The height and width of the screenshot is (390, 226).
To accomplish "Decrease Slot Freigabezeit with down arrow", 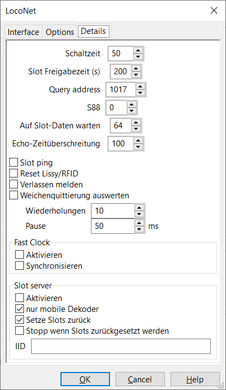I will [x=136, y=75].
